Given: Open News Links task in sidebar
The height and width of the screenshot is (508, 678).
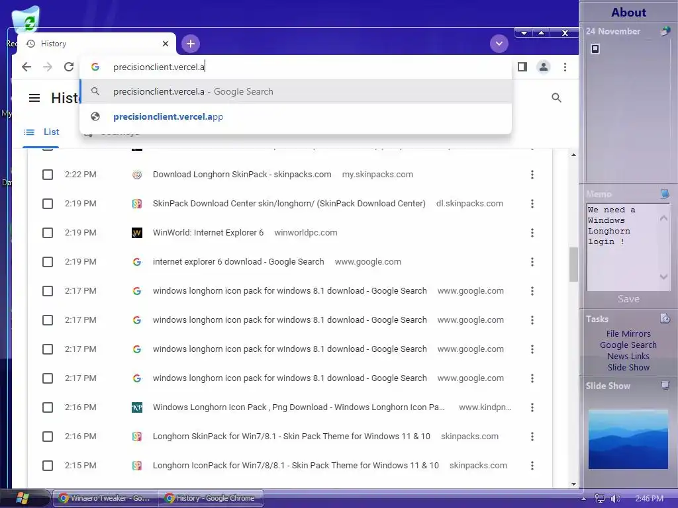Looking at the screenshot, I should click(x=628, y=356).
